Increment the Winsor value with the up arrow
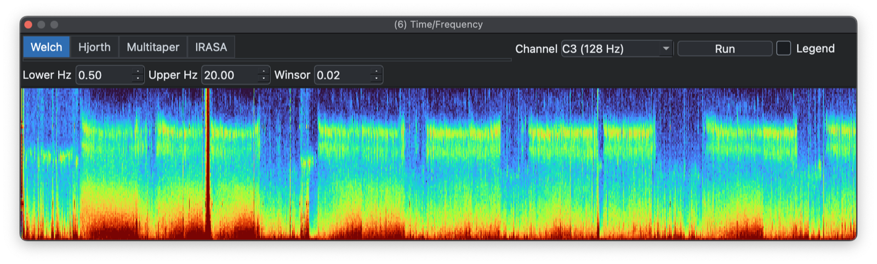The height and width of the screenshot is (264, 877). (x=377, y=71)
